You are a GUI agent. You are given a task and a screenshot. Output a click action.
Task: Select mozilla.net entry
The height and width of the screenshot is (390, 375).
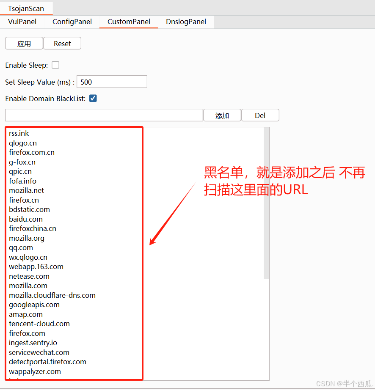[26, 190]
